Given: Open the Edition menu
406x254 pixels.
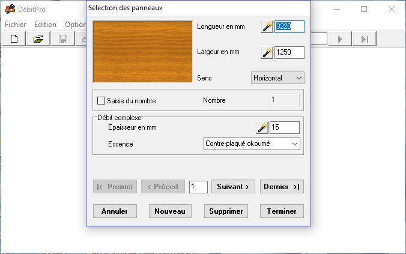Looking at the screenshot, I should point(45,25).
